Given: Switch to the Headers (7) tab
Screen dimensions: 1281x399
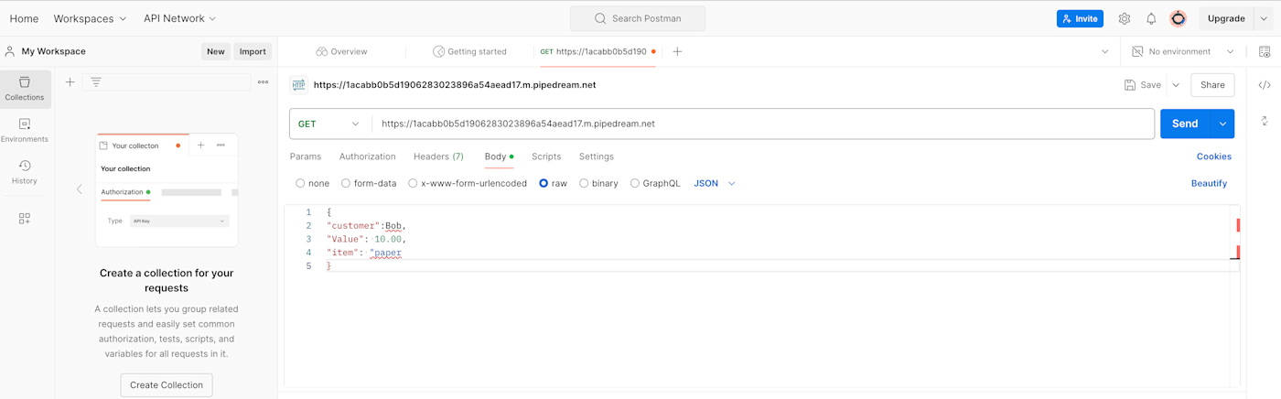Looking at the screenshot, I should tap(438, 156).
